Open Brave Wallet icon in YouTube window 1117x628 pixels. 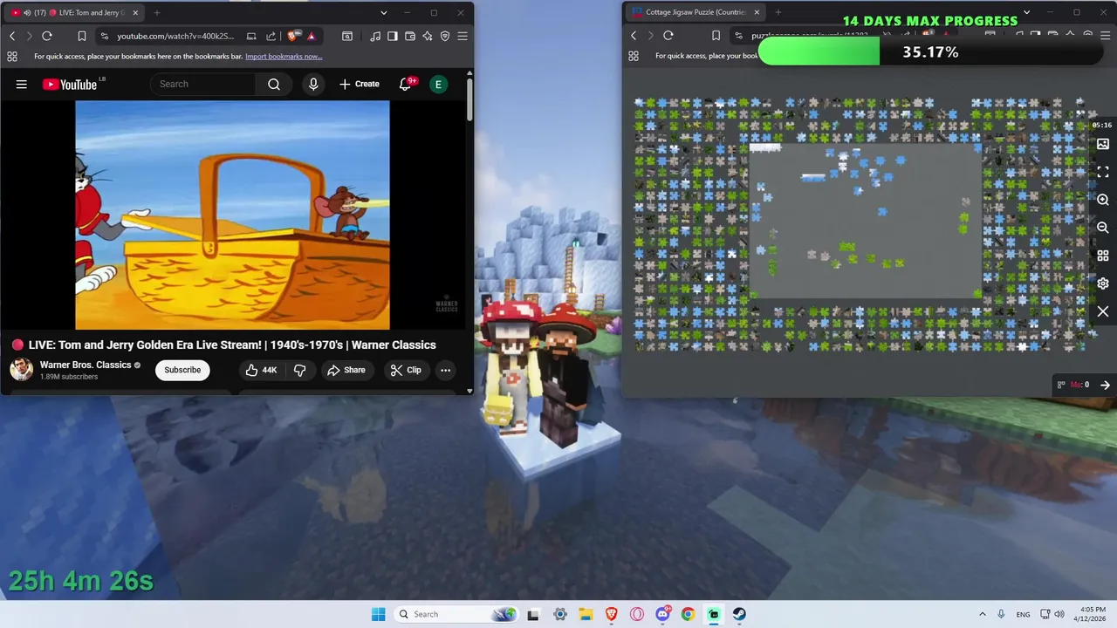tap(410, 36)
